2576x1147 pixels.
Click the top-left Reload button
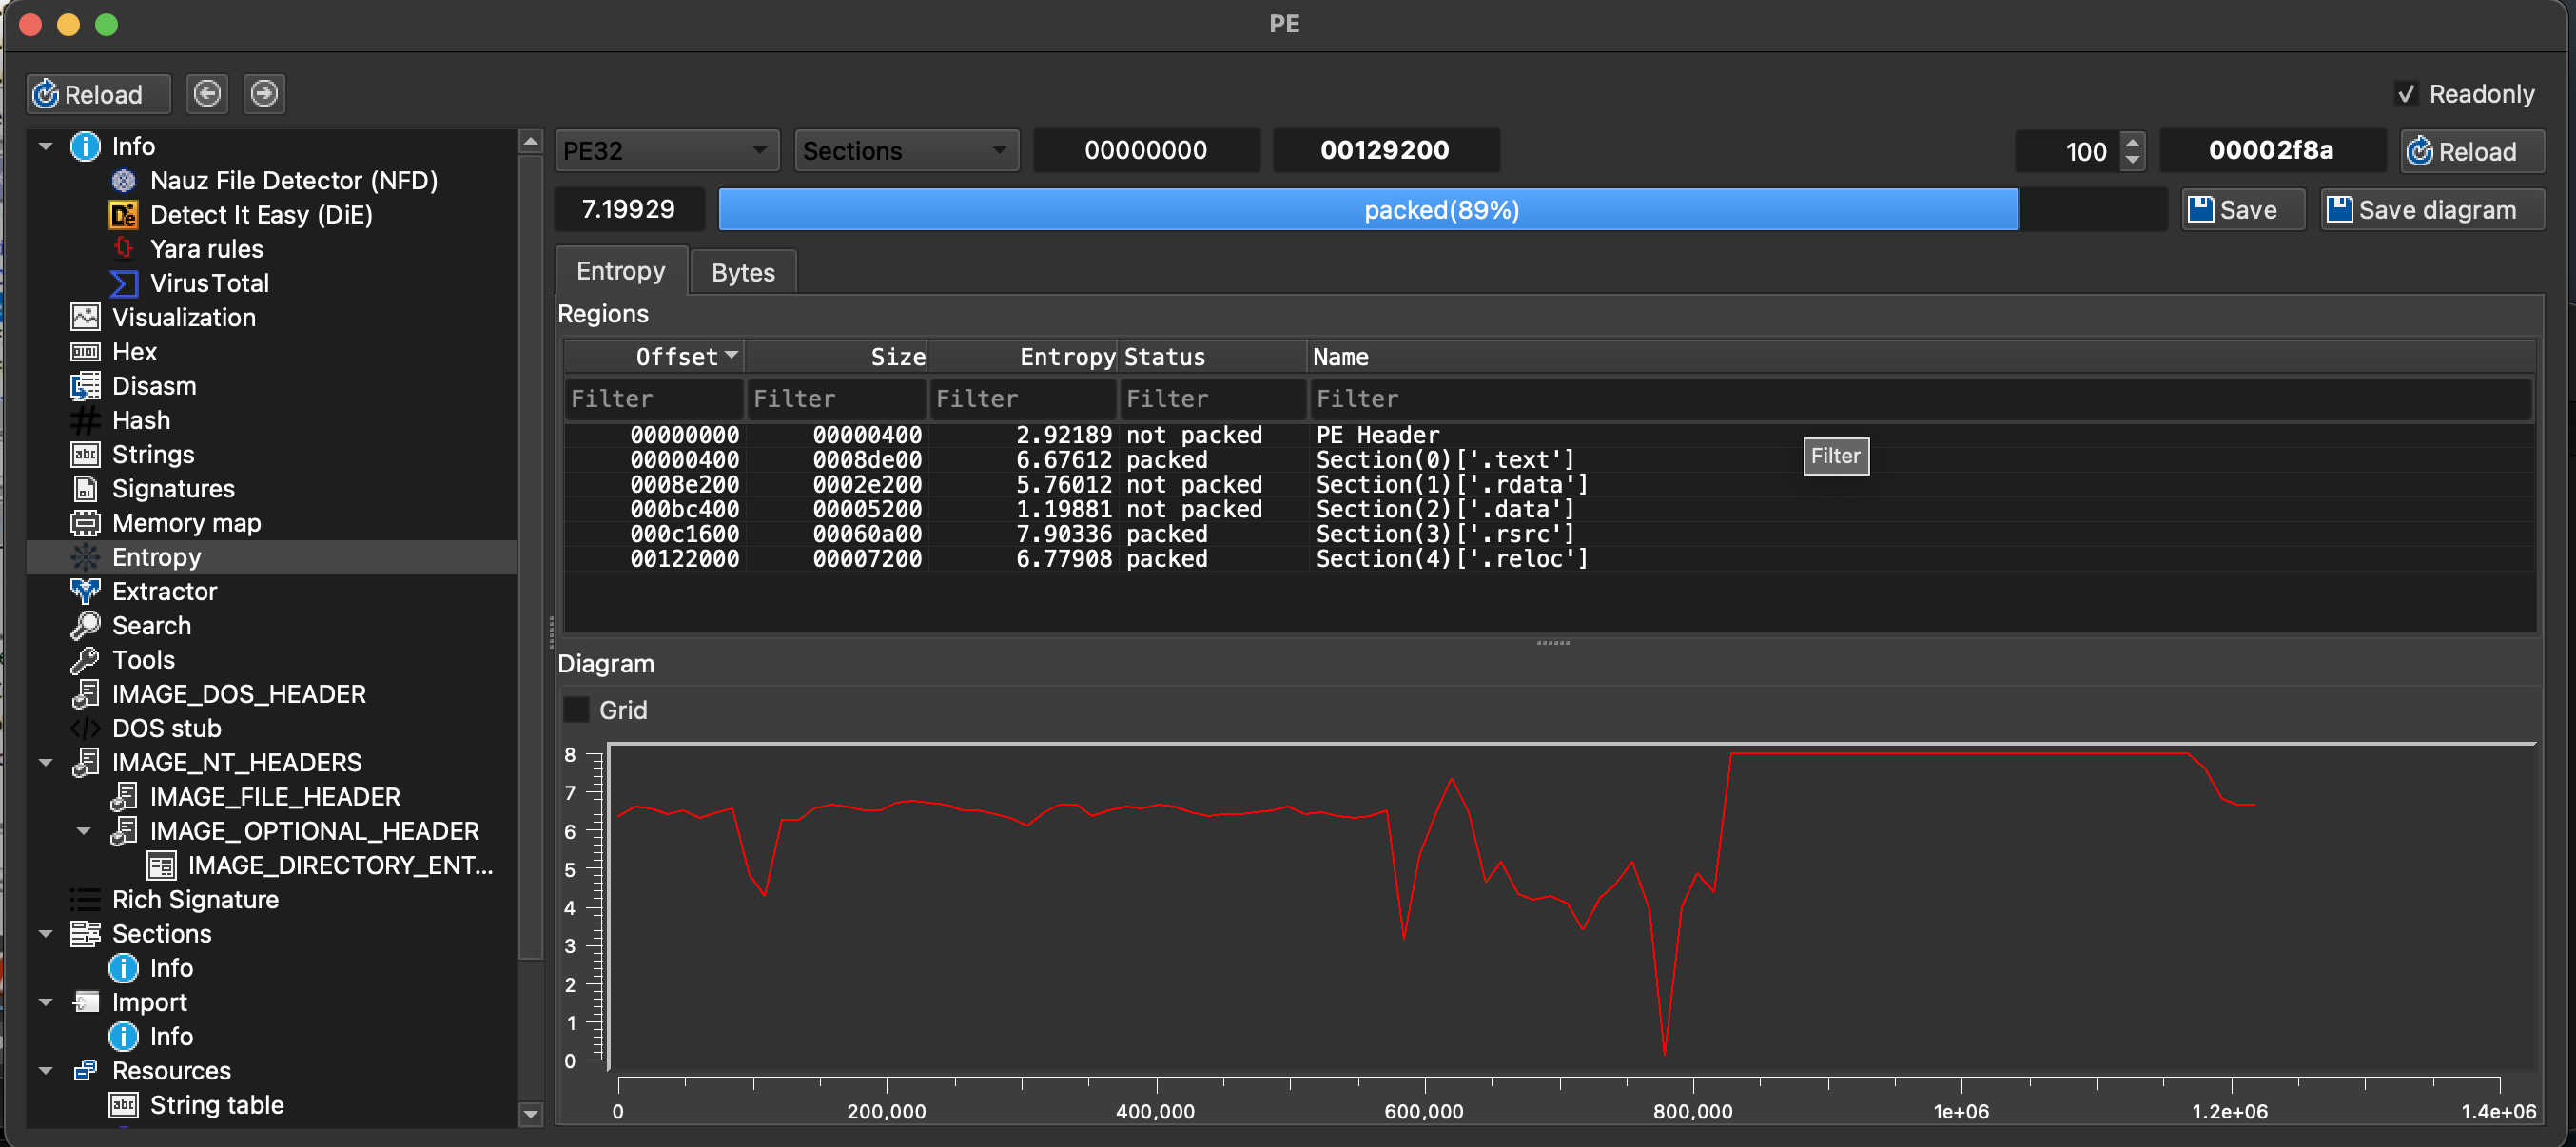click(x=98, y=94)
